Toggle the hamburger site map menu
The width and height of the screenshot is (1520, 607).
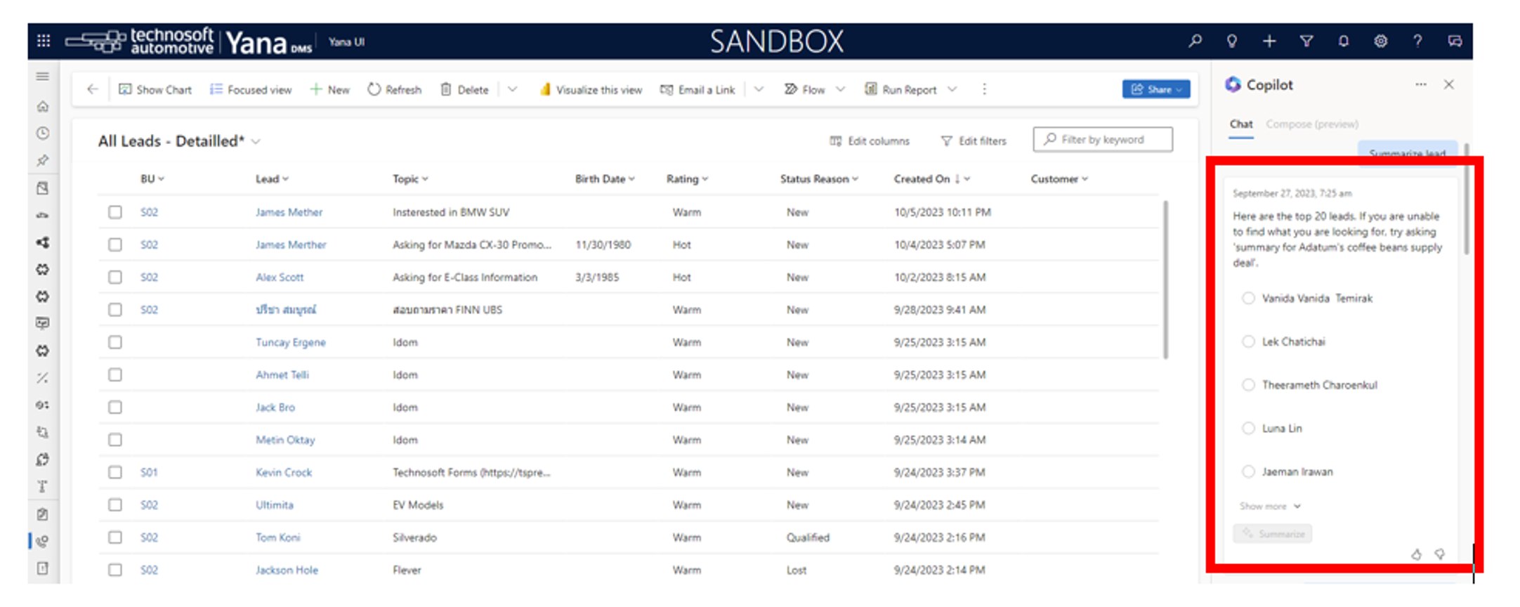[x=43, y=77]
